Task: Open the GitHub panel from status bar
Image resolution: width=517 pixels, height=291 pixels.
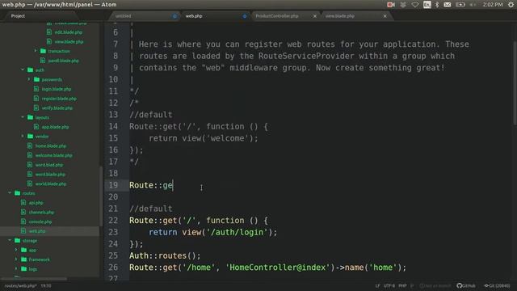Action: [466, 285]
